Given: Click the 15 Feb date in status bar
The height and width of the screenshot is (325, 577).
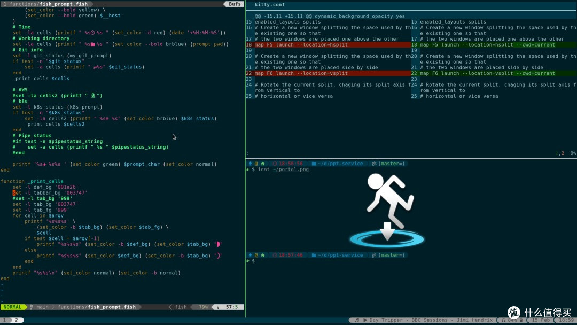Looking at the screenshot, I should [x=541, y=320].
